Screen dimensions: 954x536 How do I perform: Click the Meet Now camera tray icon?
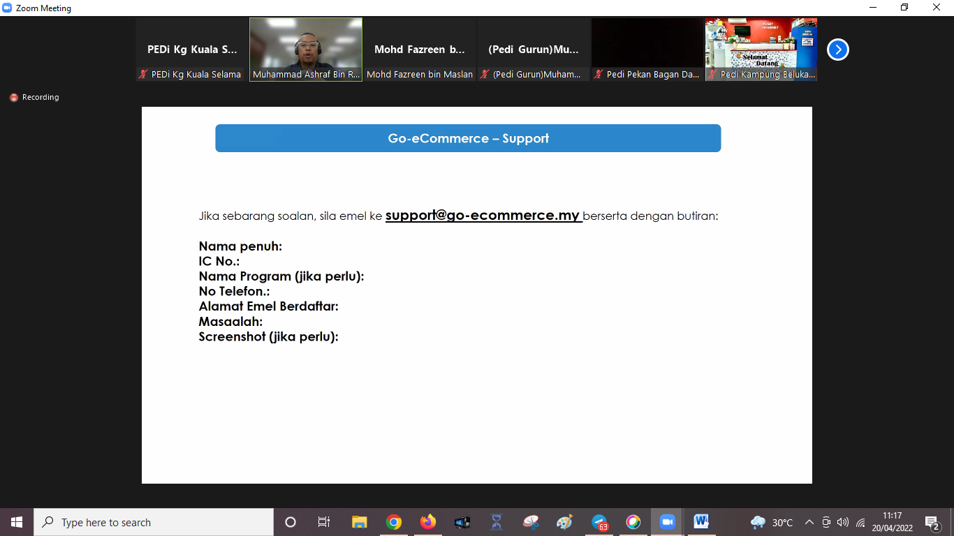pos(826,522)
